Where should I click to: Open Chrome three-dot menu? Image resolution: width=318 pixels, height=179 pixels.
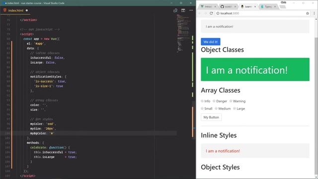pos(314,13)
